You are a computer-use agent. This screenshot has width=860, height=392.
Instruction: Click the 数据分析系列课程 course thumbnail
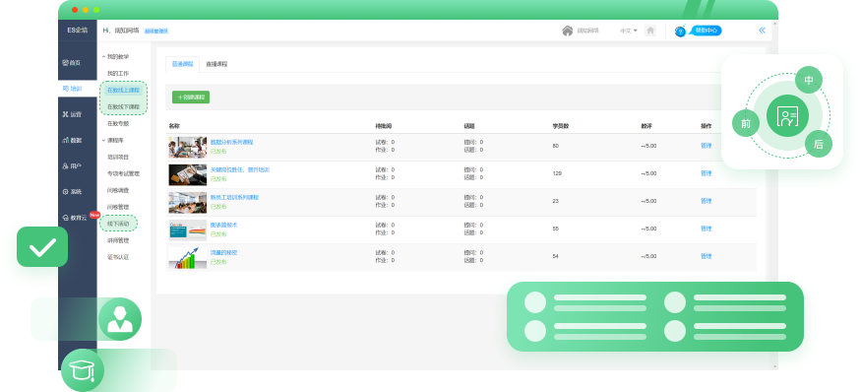[188, 147]
